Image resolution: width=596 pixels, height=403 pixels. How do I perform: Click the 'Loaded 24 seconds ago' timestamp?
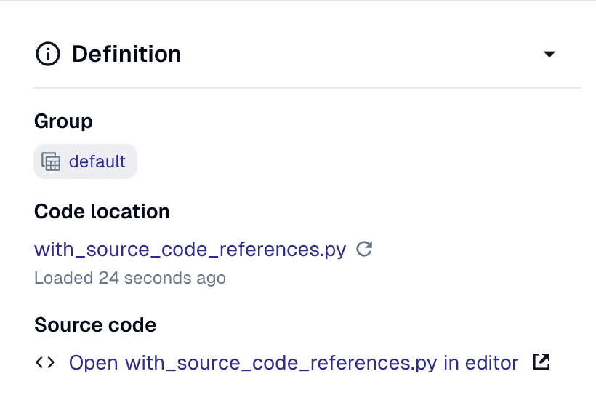pyautogui.click(x=130, y=278)
